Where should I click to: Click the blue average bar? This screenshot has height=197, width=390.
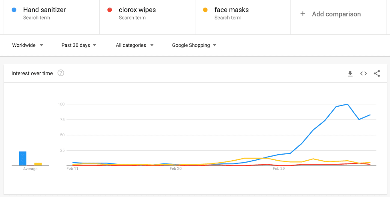pyautogui.click(x=23, y=159)
